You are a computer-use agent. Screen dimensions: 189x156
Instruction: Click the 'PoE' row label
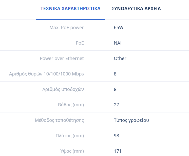[x=80, y=43]
